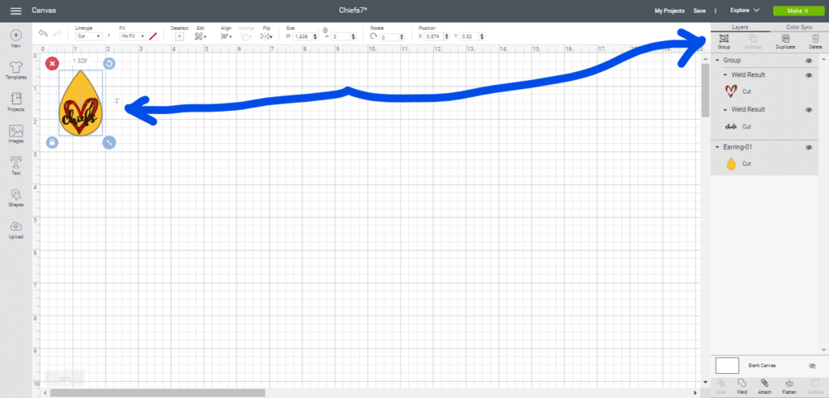The image size is (829, 398).
Task: Switch to the Color Sync tab
Action: pos(798,27)
